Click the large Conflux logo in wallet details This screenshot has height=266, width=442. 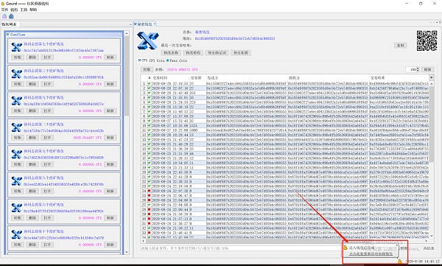point(148,41)
